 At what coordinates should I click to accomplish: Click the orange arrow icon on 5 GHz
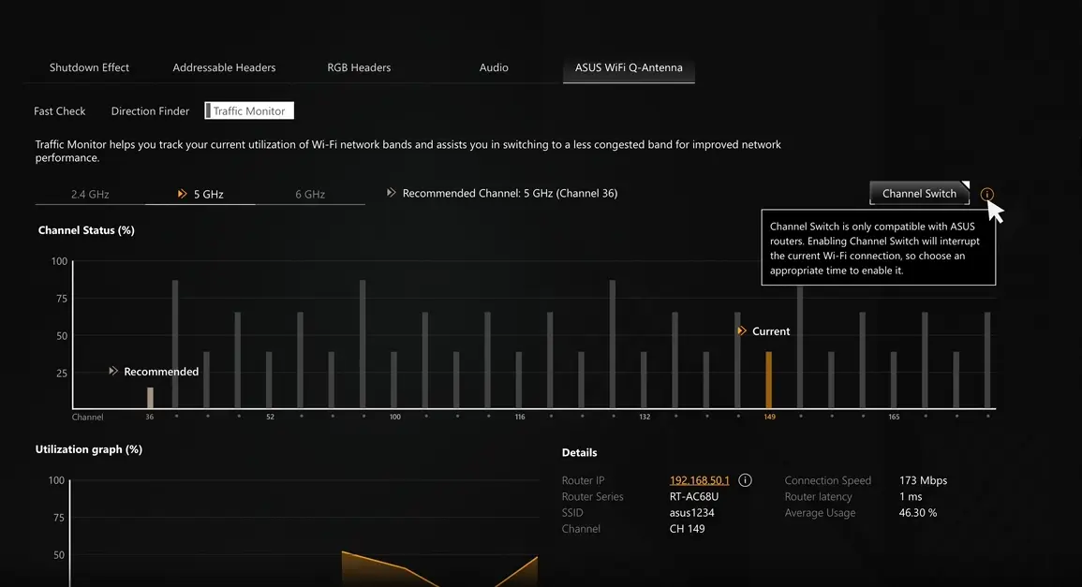point(183,195)
